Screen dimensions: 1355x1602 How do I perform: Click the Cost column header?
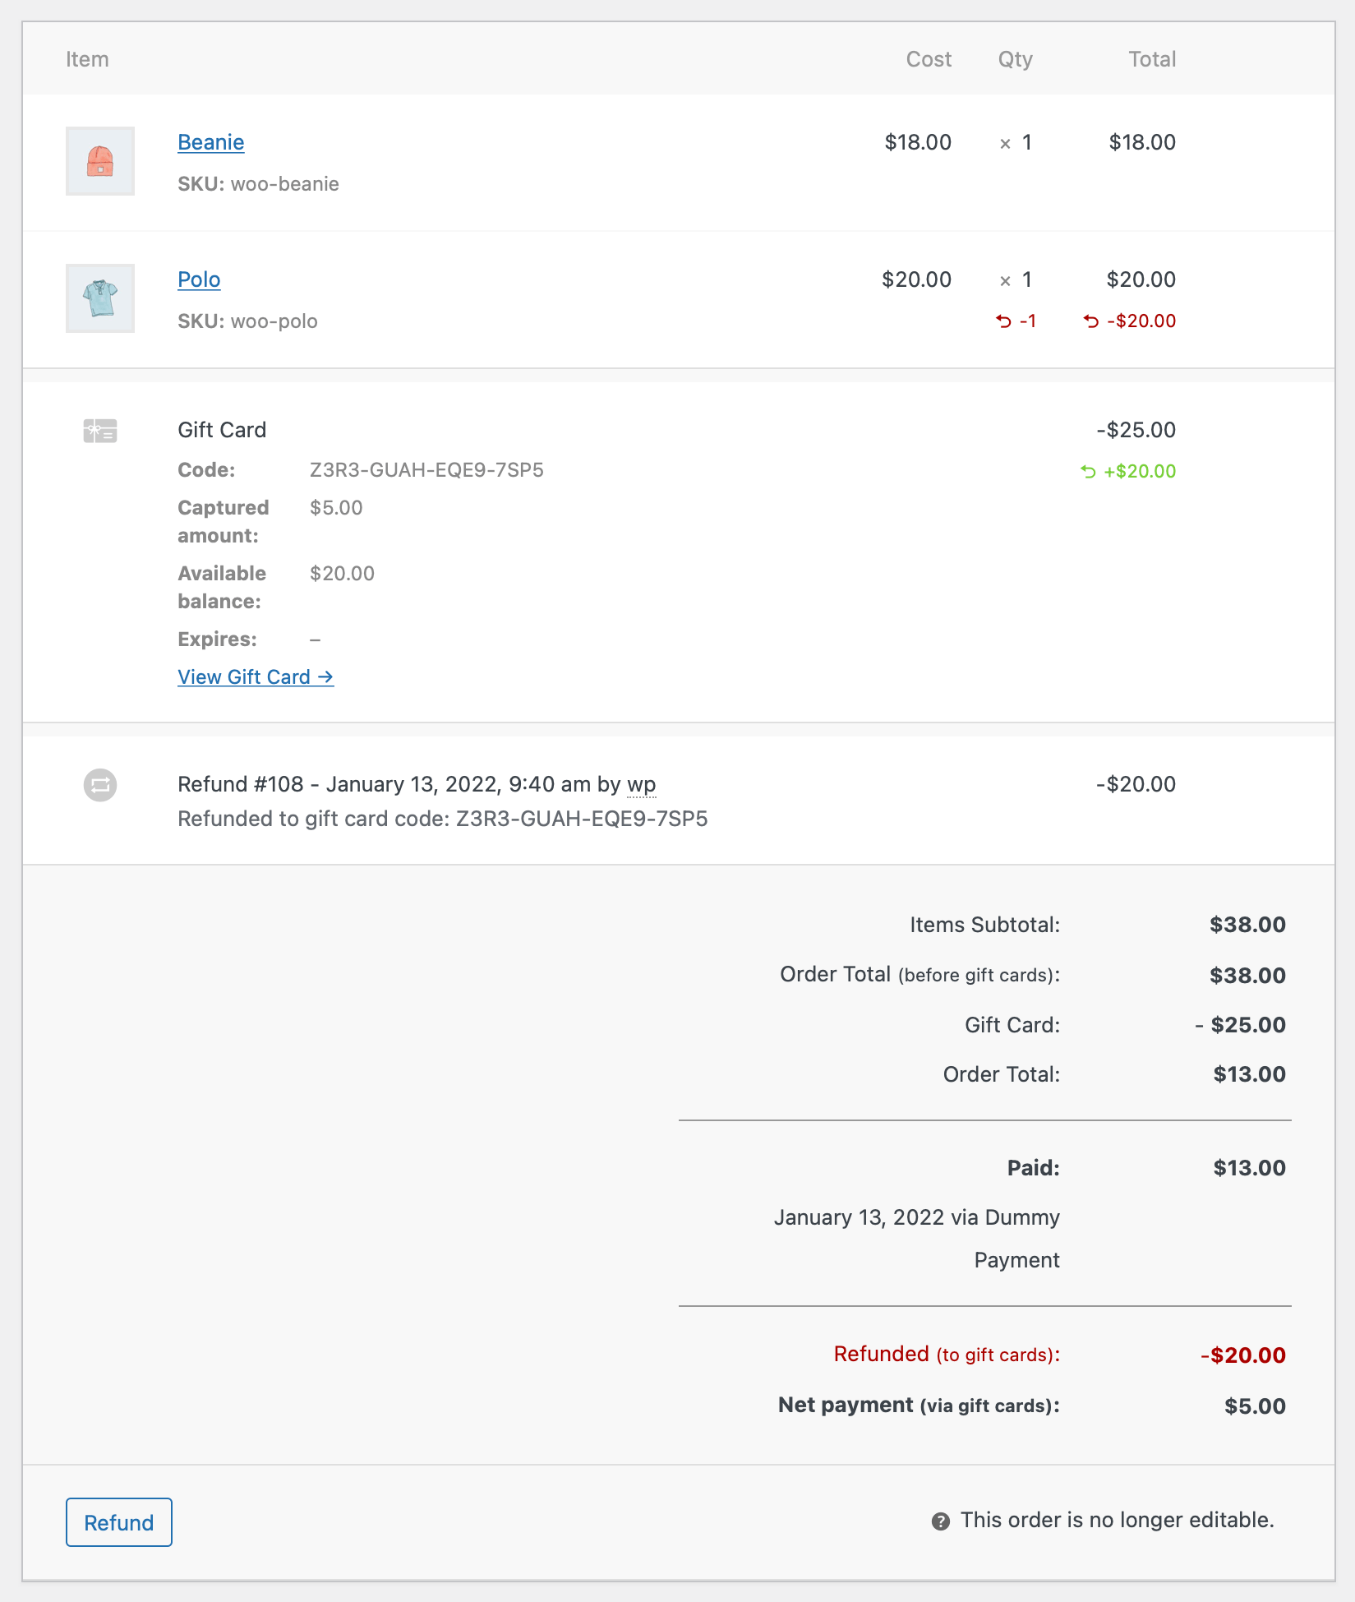929,58
